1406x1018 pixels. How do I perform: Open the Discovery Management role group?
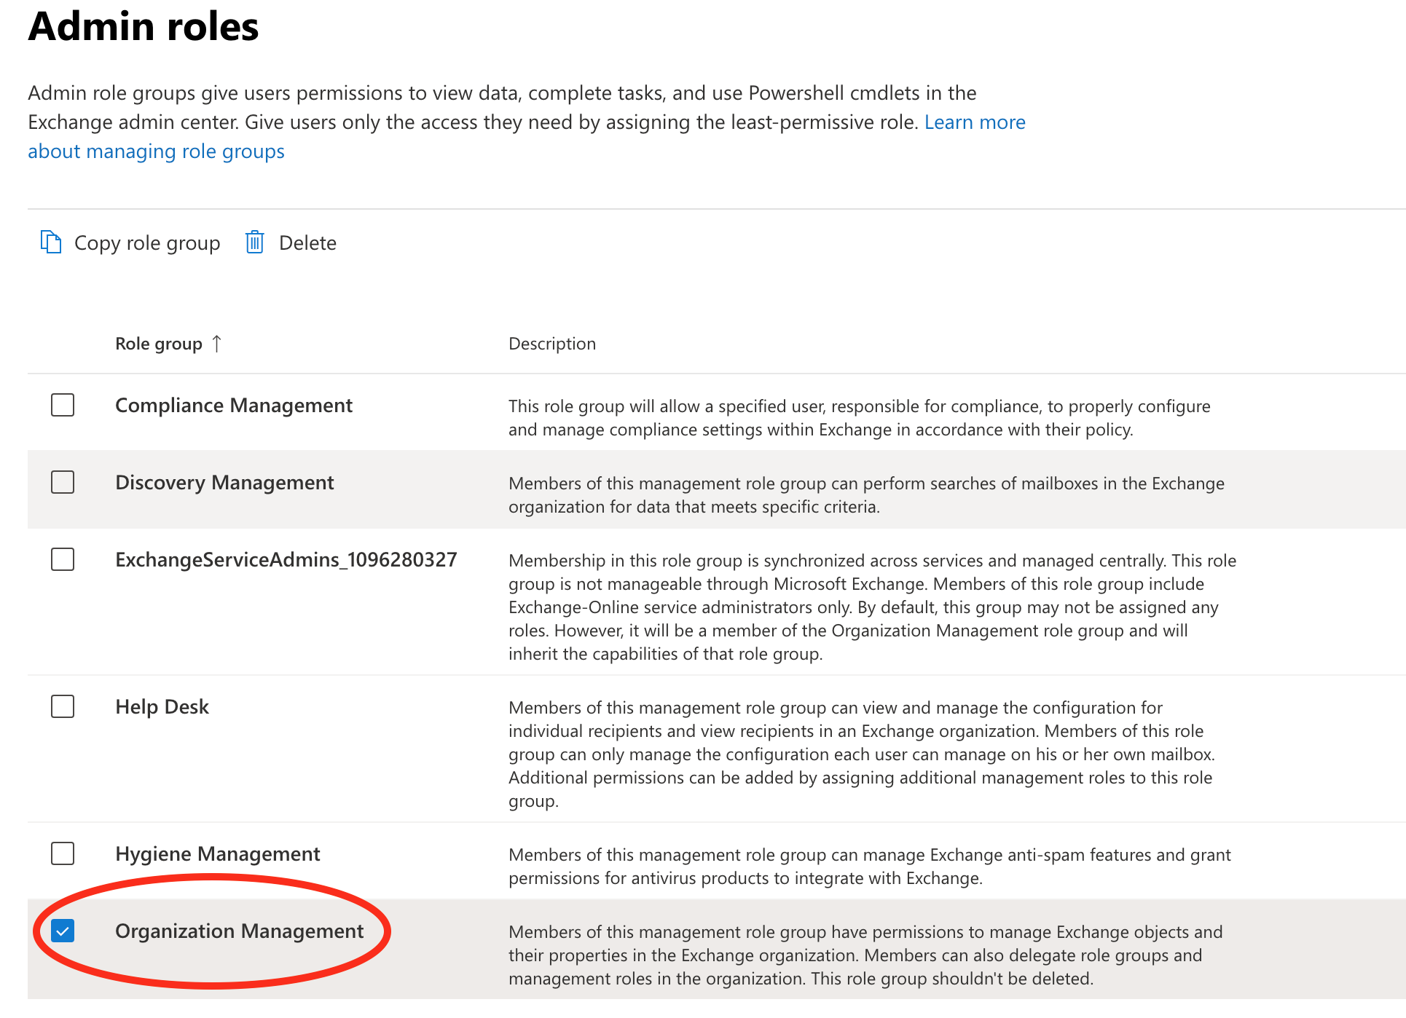pyautogui.click(x=224, y=482)
